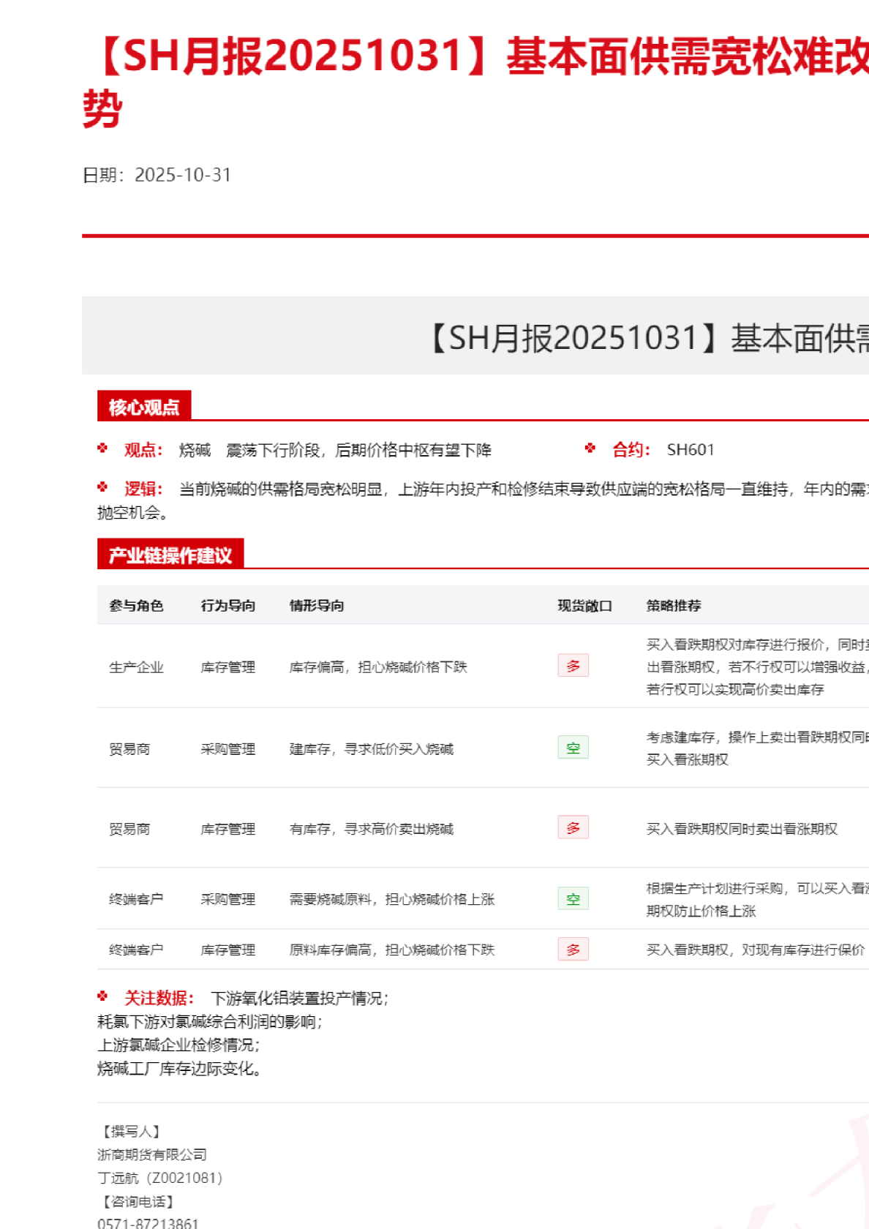
Task: Click the 多 badge in 贸易商 库存管理 row
Action: point(573,827)
